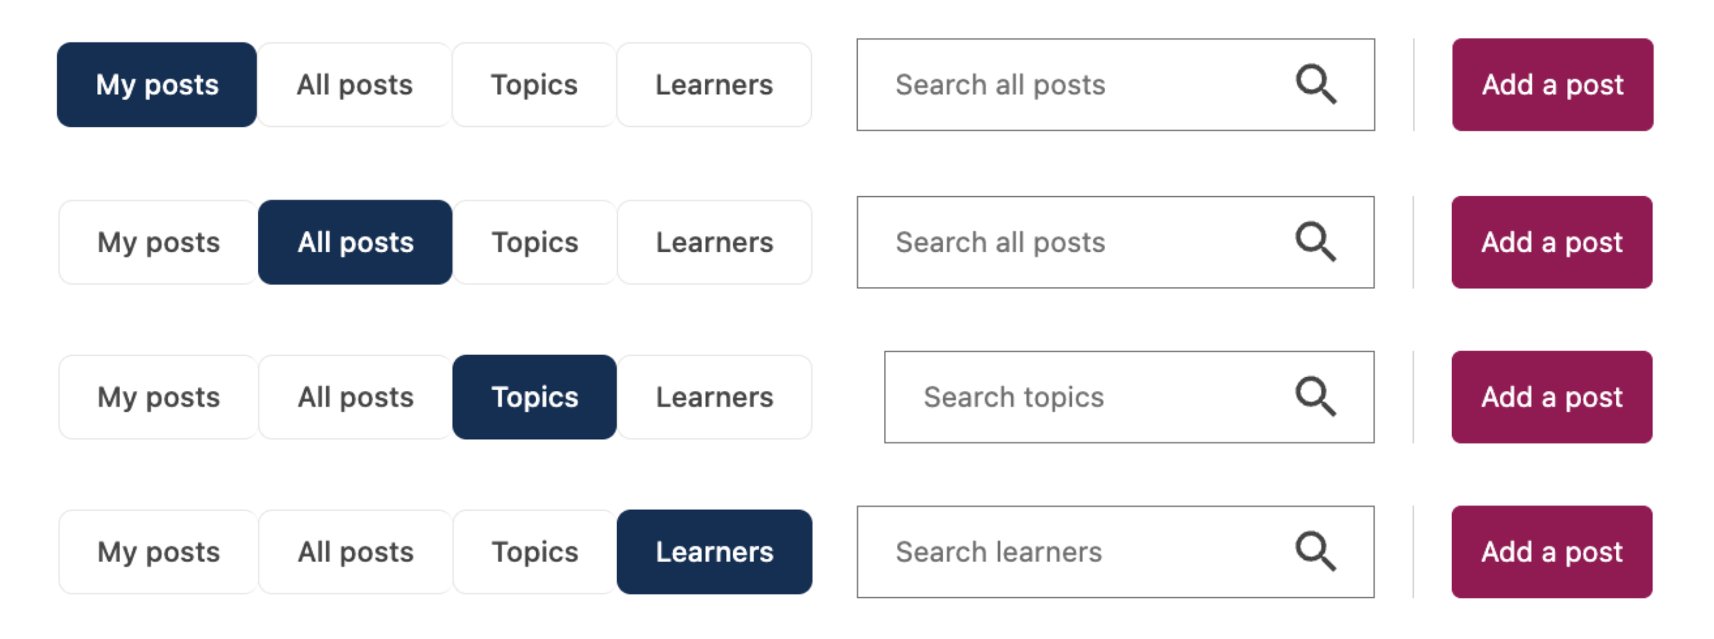Select the highlighted All posts tab
The height and width of the screenshot is (639, 1714).
pyautogui.click(x=355, y=242)
